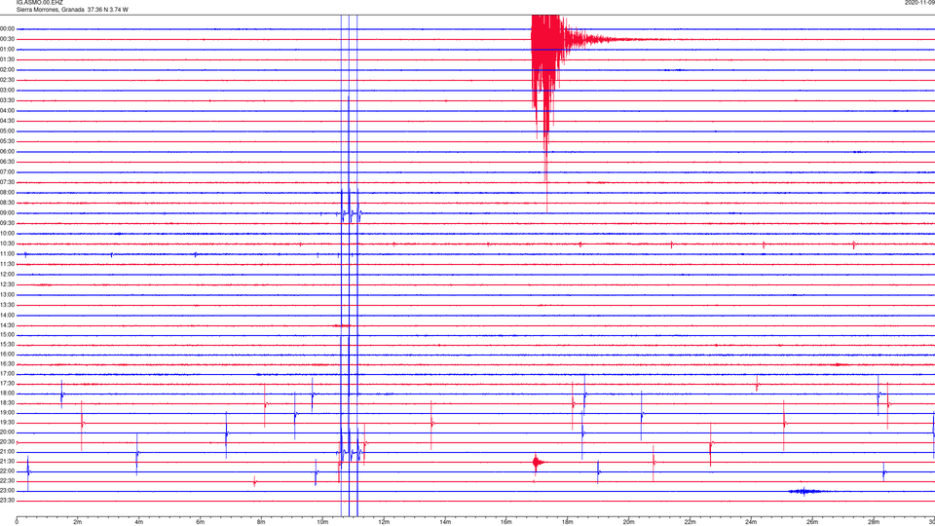
Task: Select the 01:30 time label
Action: click(x=7, y=59)
